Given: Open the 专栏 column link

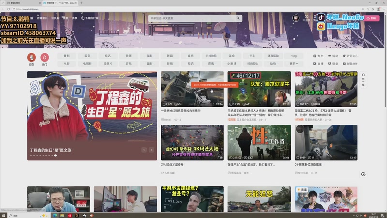Looking at the screenshot, I should 318,56.
